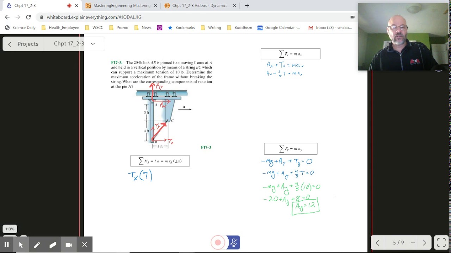Screen dimensions: 451x253
Task: Open the News bookmarks folder
Action: (143, 27)
